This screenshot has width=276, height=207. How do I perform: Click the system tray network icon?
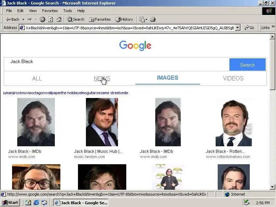click(x=247, y=203)
